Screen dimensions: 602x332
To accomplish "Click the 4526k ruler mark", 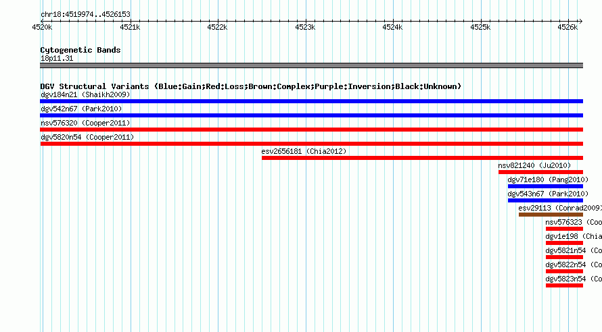I will point(568,27).
